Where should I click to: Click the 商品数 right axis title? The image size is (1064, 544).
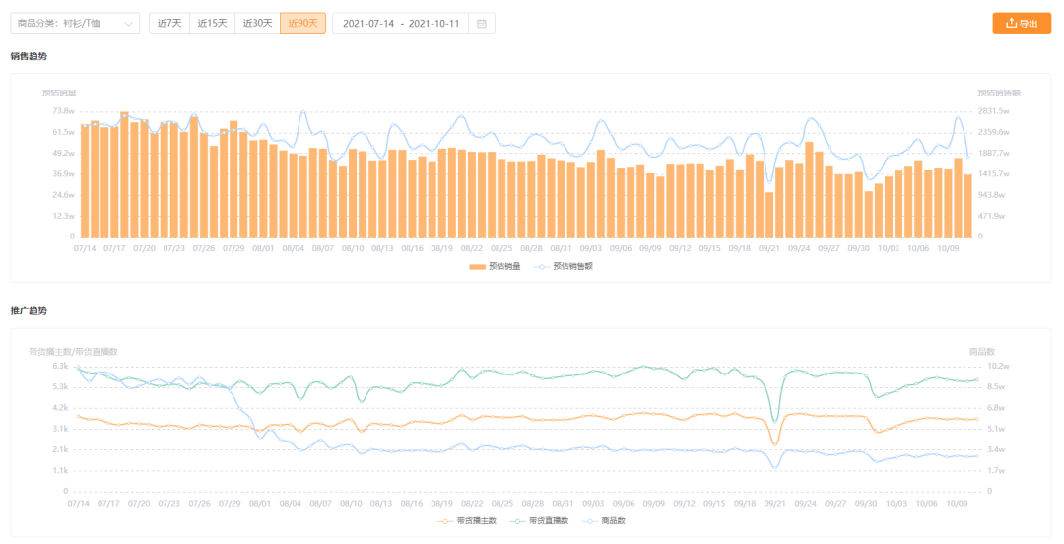point(982,352)
